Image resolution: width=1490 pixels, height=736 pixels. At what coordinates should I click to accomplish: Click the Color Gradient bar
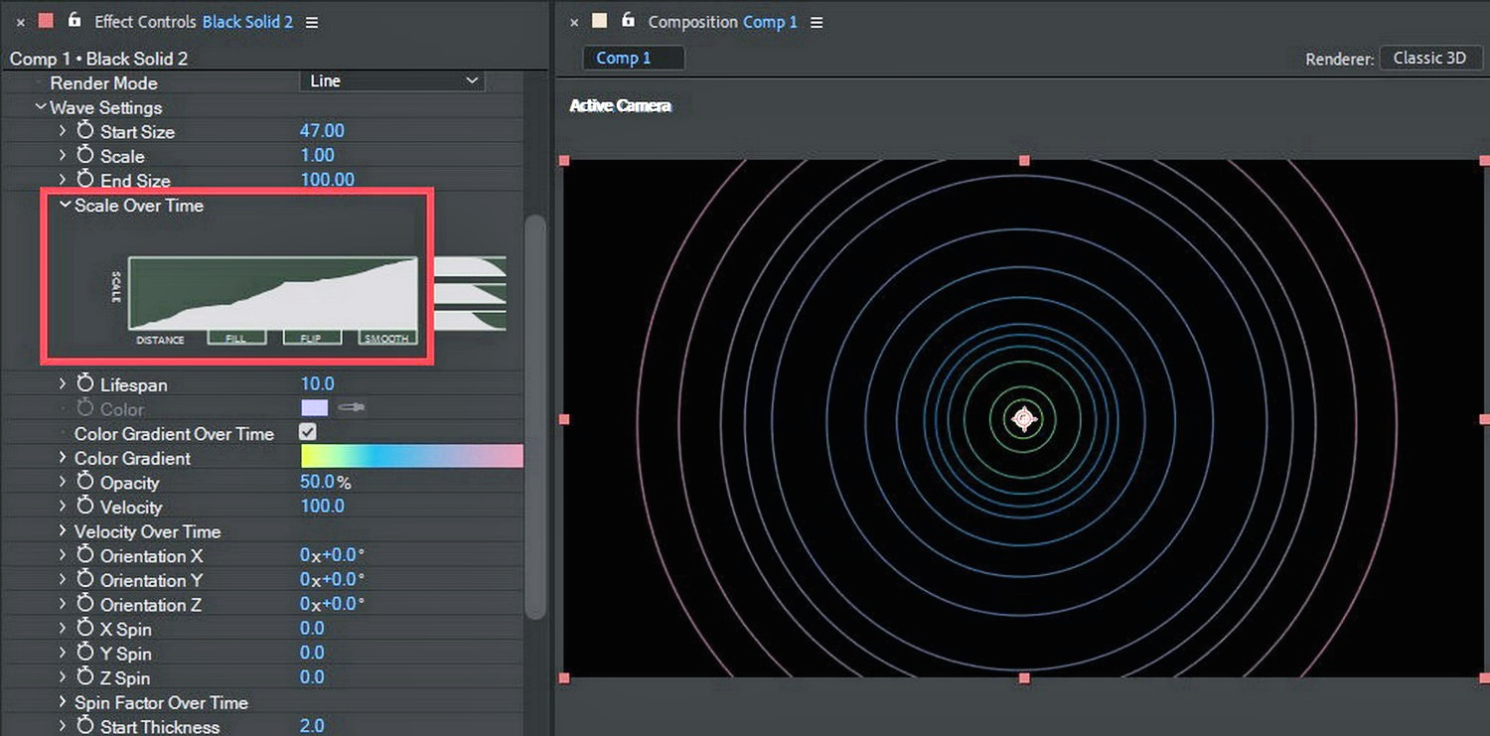[411, 457]
